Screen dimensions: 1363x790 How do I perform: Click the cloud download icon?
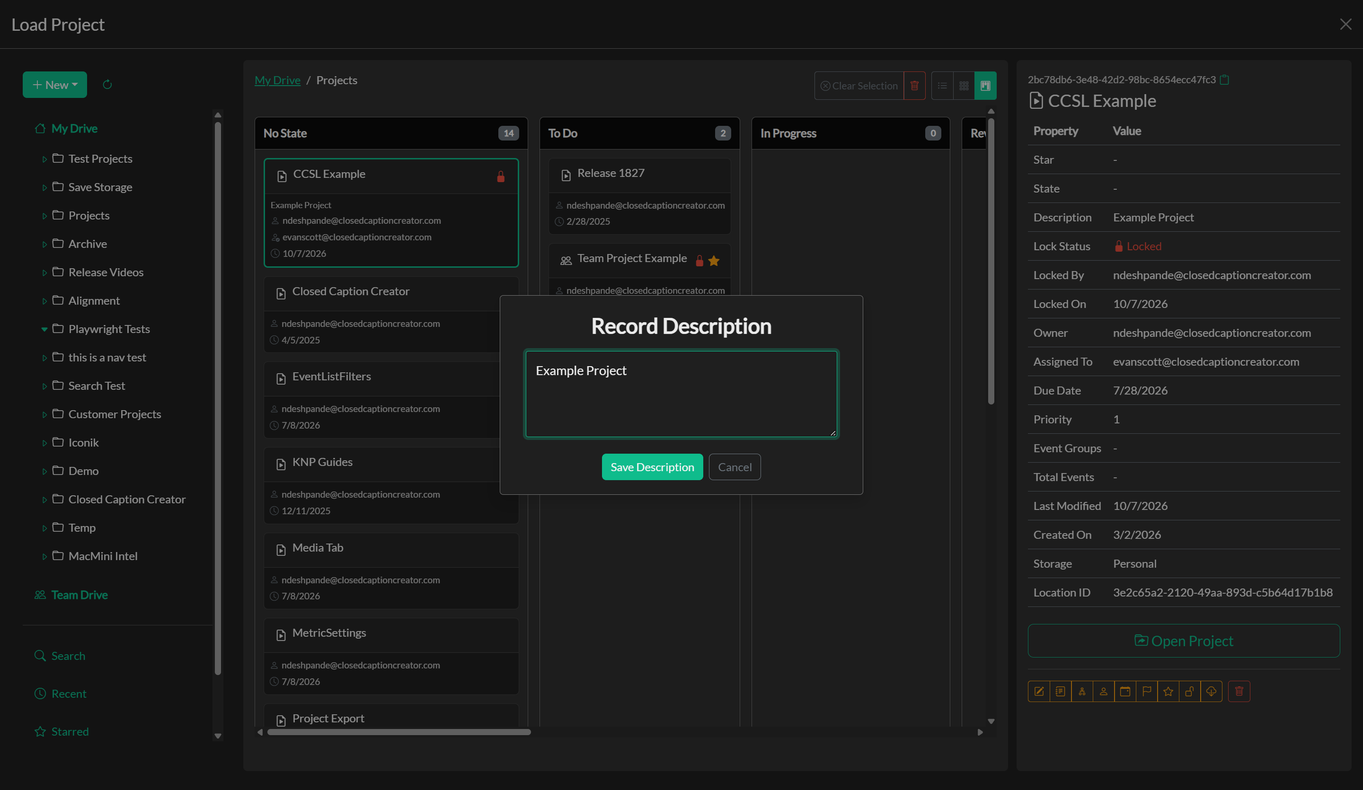1212,691
